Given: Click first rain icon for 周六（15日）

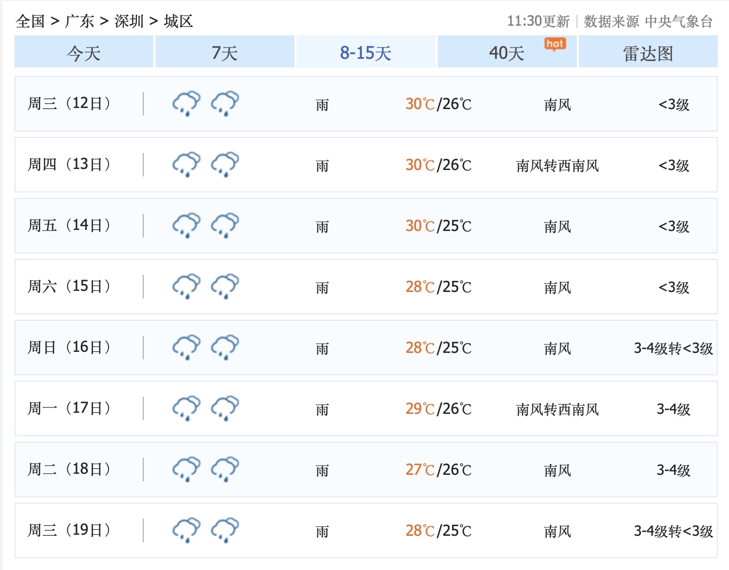Looking at the screenshot, I should (187, 287).
